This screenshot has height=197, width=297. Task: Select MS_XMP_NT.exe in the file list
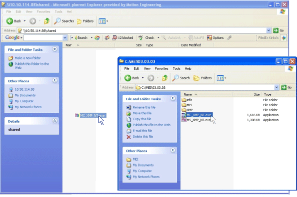pyautogui.click(x=196, y=120)
